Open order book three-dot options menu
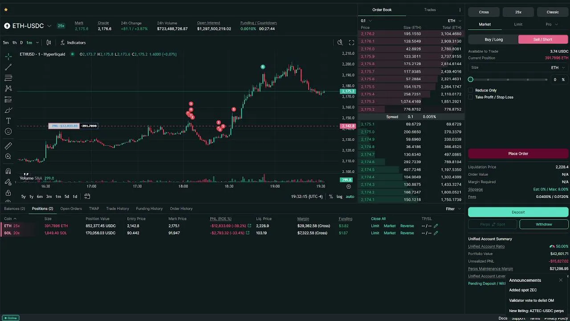 coord(460,10)
